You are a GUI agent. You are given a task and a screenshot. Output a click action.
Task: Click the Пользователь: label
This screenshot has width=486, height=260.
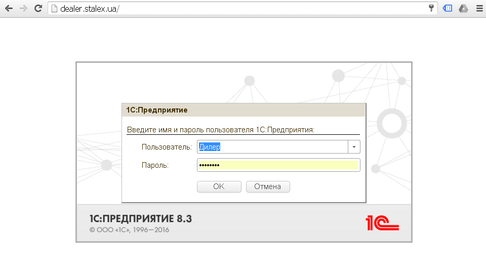(167, 147)
